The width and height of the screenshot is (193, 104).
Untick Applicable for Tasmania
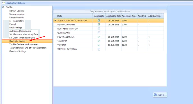pos(99,41)
